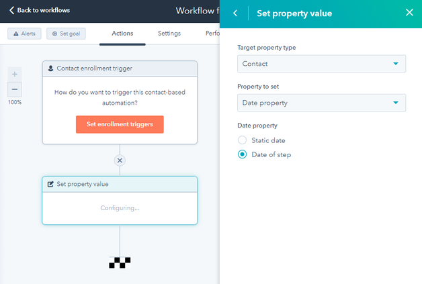Screen dimensions: 422x284
Task: Open the Property to set dropdown
Action: 321,103
